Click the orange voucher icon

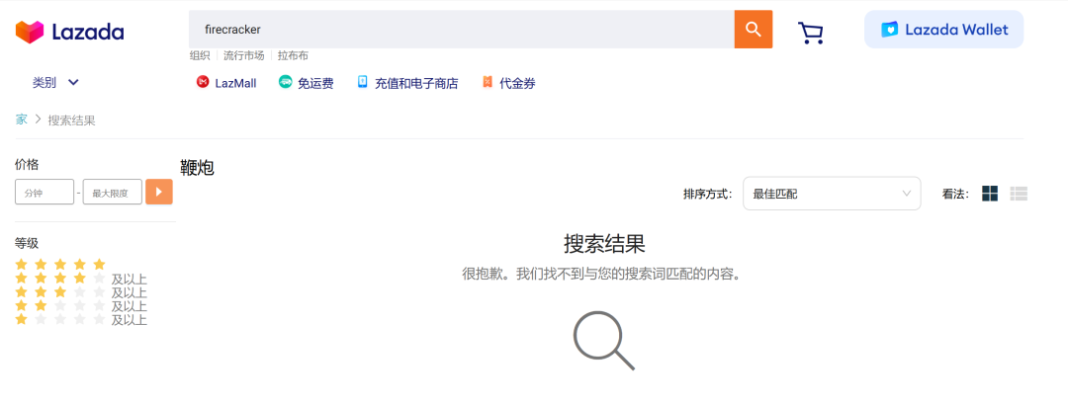point(487,82)
